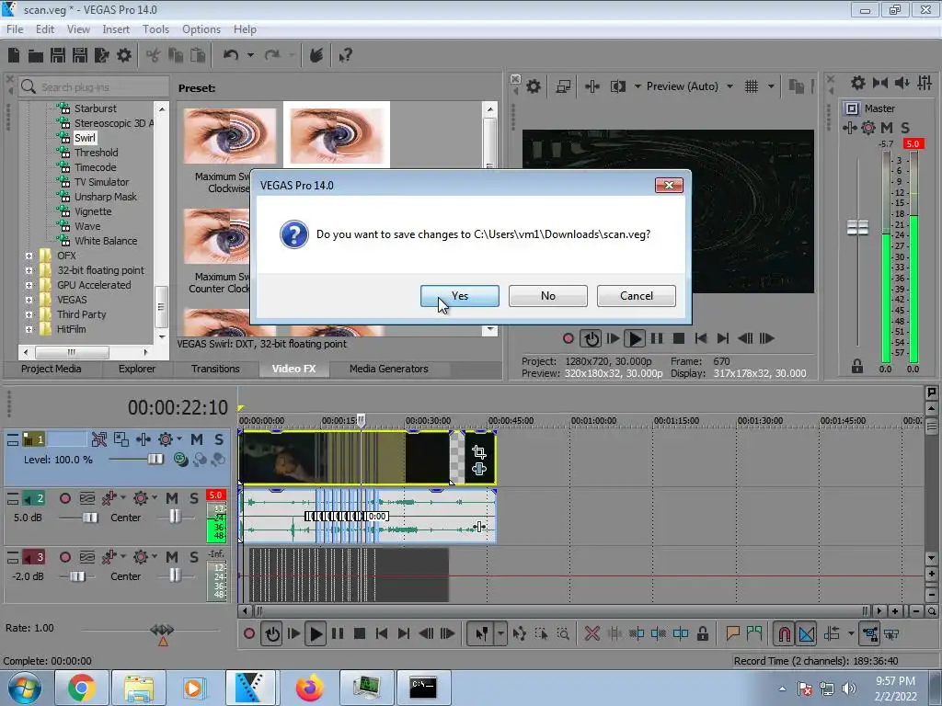Screen dimensions: 942x706
Task: Click the Master bus FX gear icon
Action: pos(868,127)
